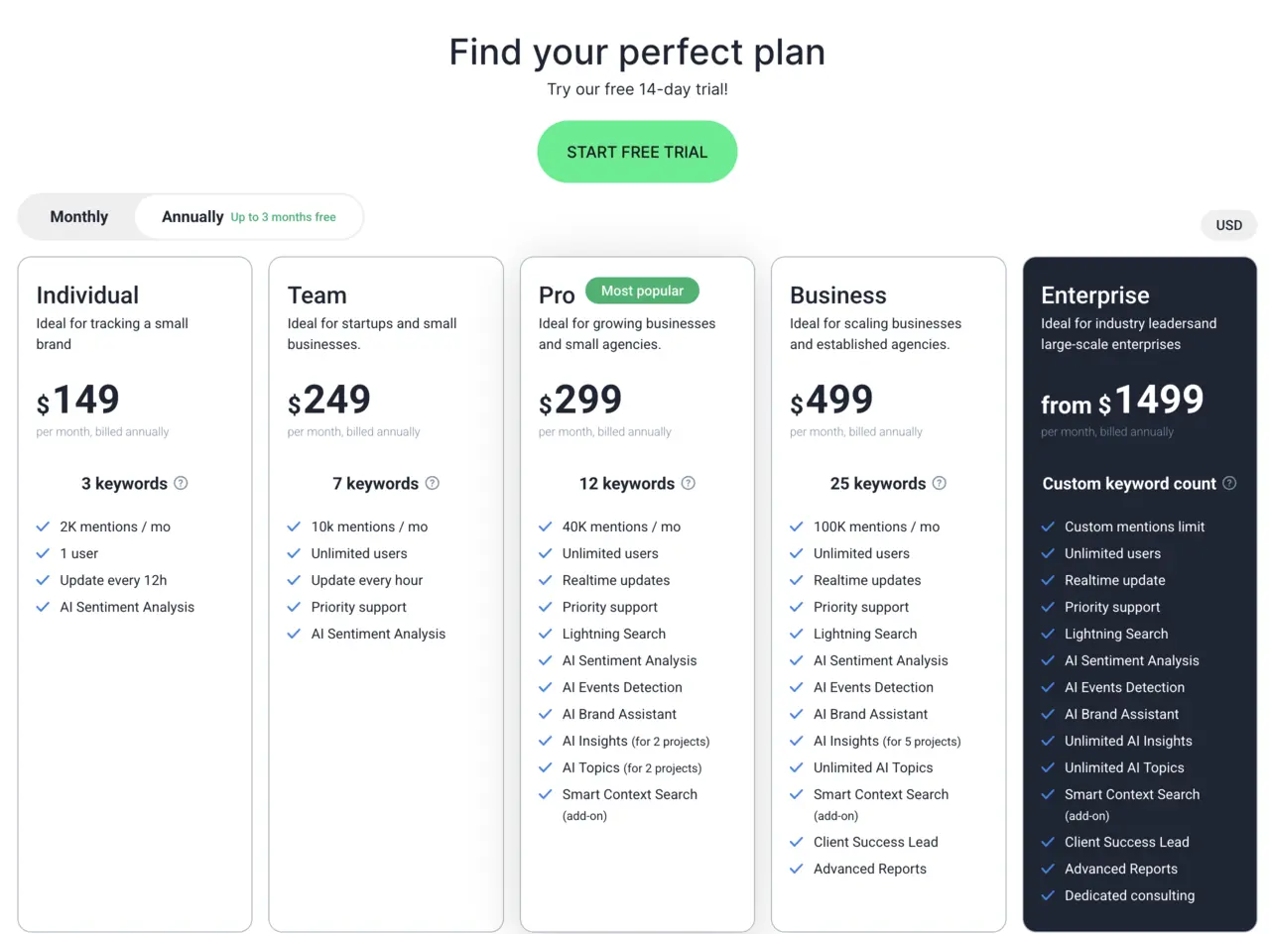
Task: Open the USD currency selector
Action: (1228, 225)
